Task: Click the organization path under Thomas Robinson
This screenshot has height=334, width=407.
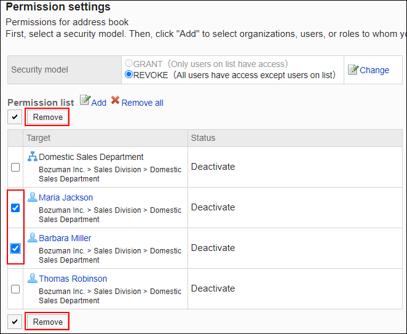Action: pyautogui.click(x=110, y=296)
